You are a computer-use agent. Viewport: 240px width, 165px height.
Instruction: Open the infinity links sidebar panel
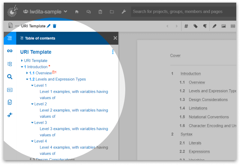point(10,51)
